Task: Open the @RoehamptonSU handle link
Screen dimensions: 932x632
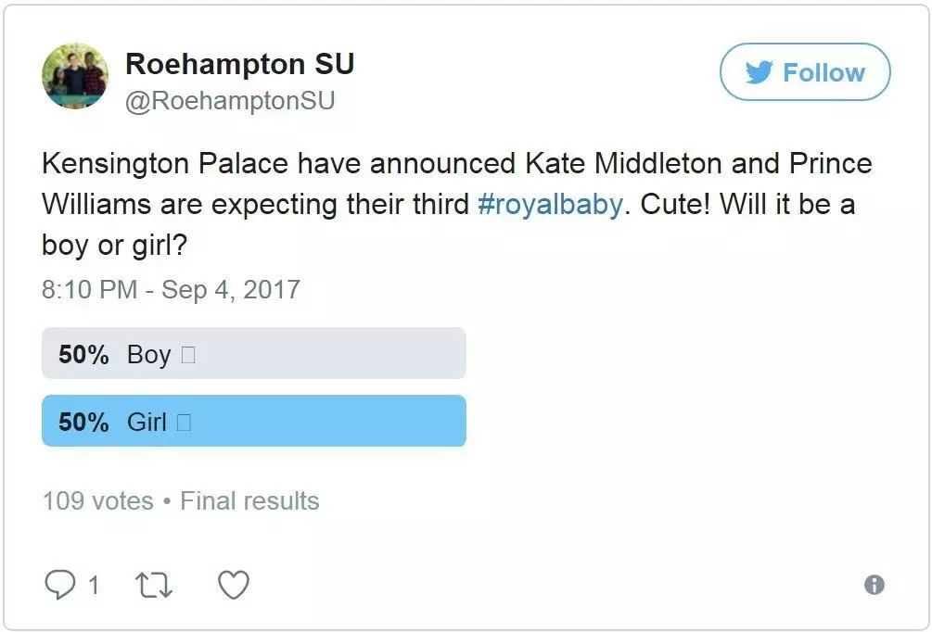Action: pyautogui.click(x=229, y=99)
